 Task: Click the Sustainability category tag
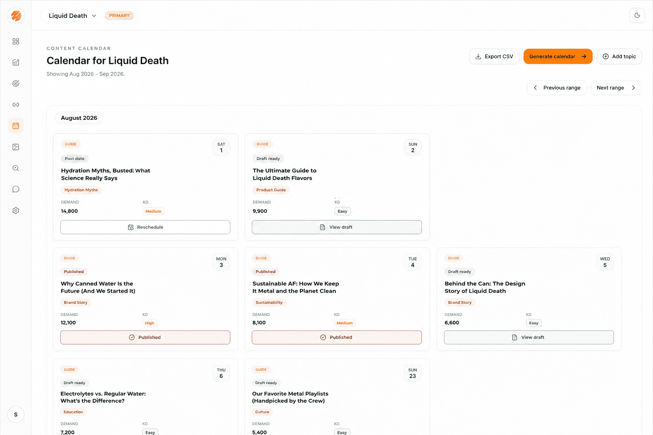coord(269,302)
